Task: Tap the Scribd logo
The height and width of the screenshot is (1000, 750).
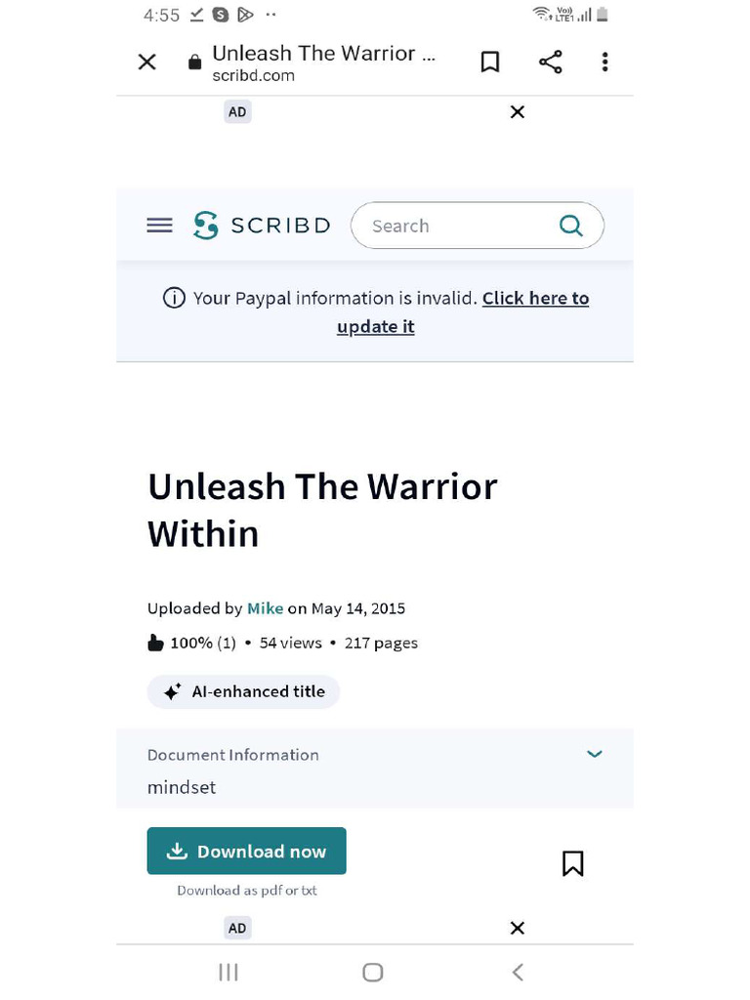Action: pos(262,226)
